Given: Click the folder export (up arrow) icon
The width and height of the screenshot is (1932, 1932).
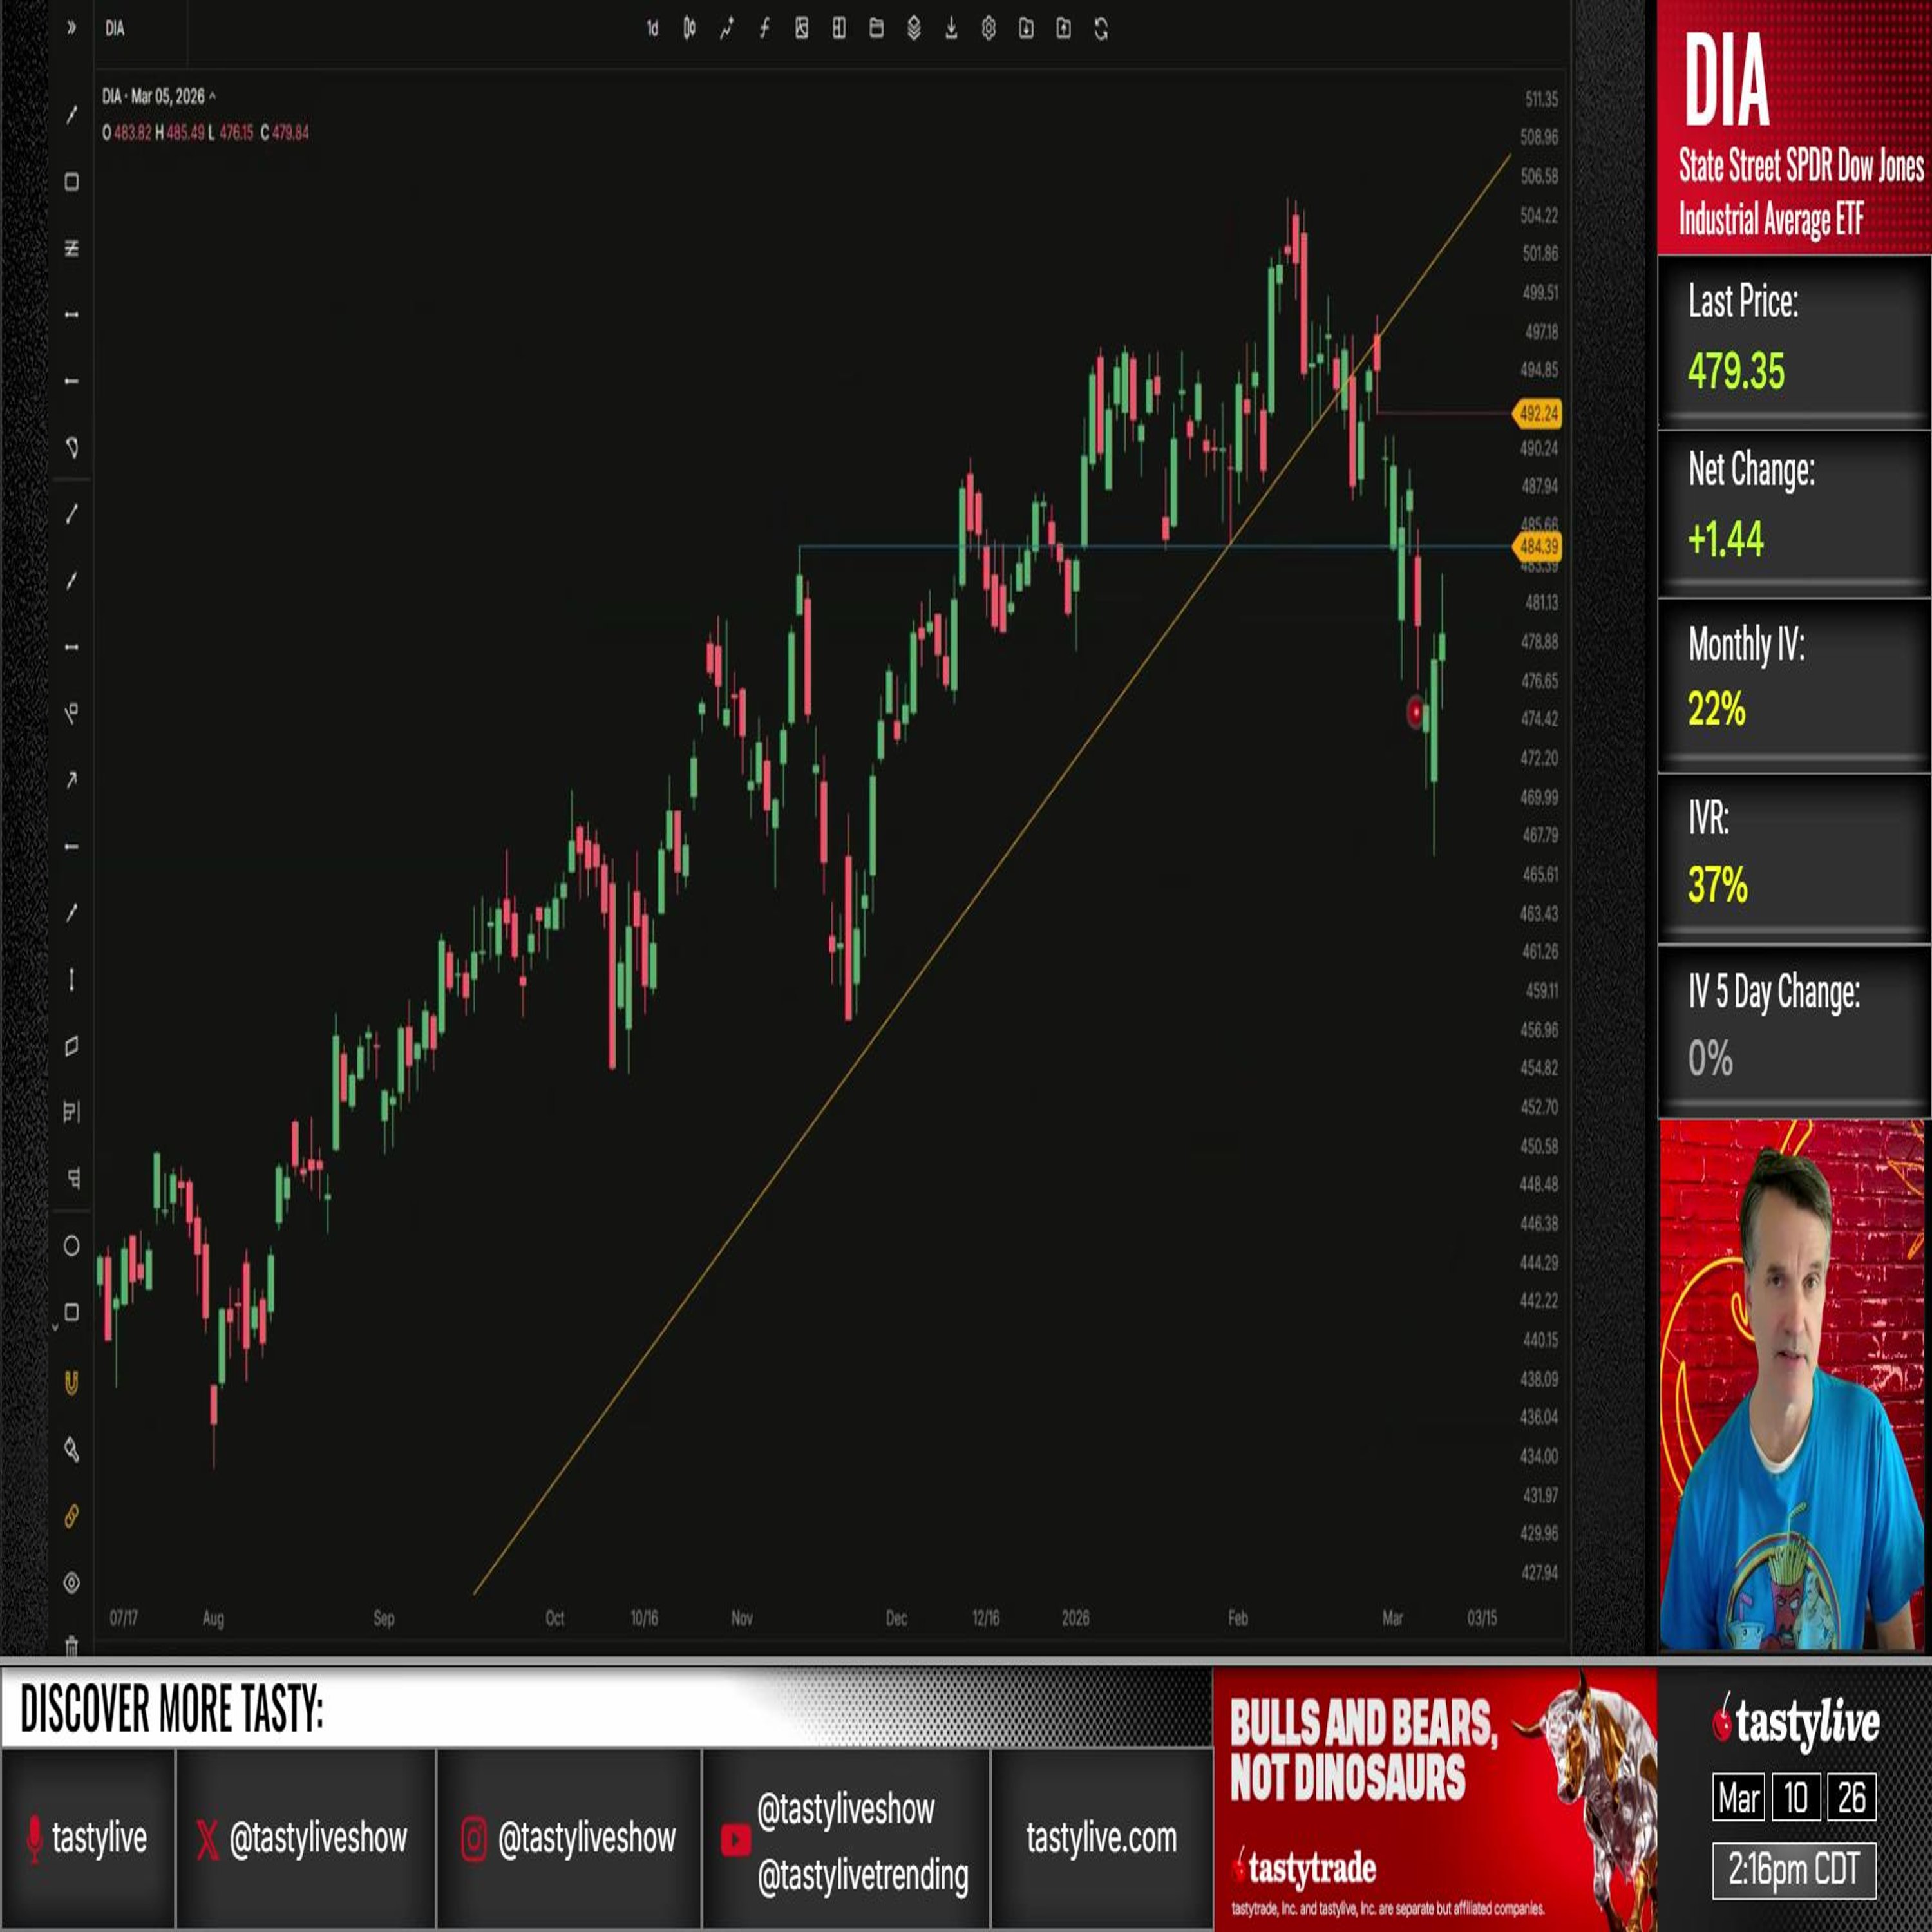Looking at the screenshot, I should pos(1063,29).
